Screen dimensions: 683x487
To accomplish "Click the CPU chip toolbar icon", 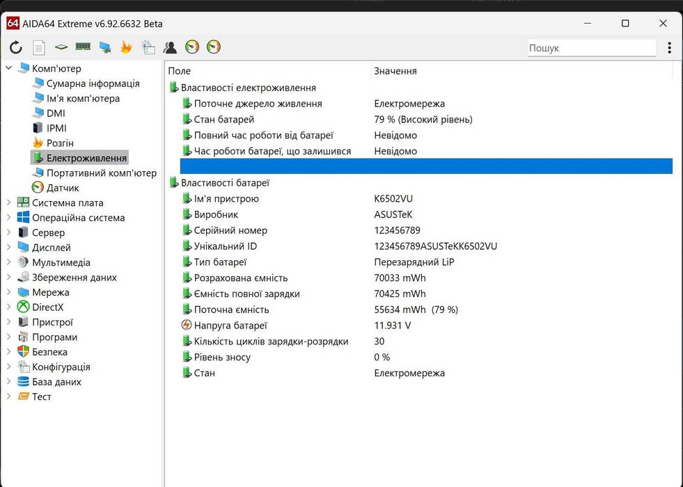I will pos(61,48).
